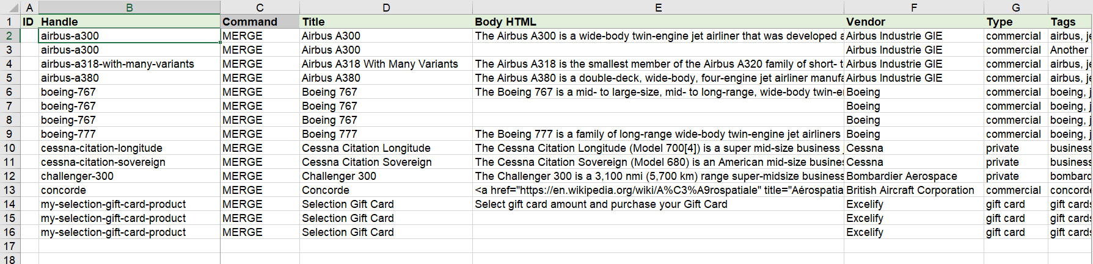Click the Body HTML header cell
Screen dimensions: 1093x264
pos(658,22)
